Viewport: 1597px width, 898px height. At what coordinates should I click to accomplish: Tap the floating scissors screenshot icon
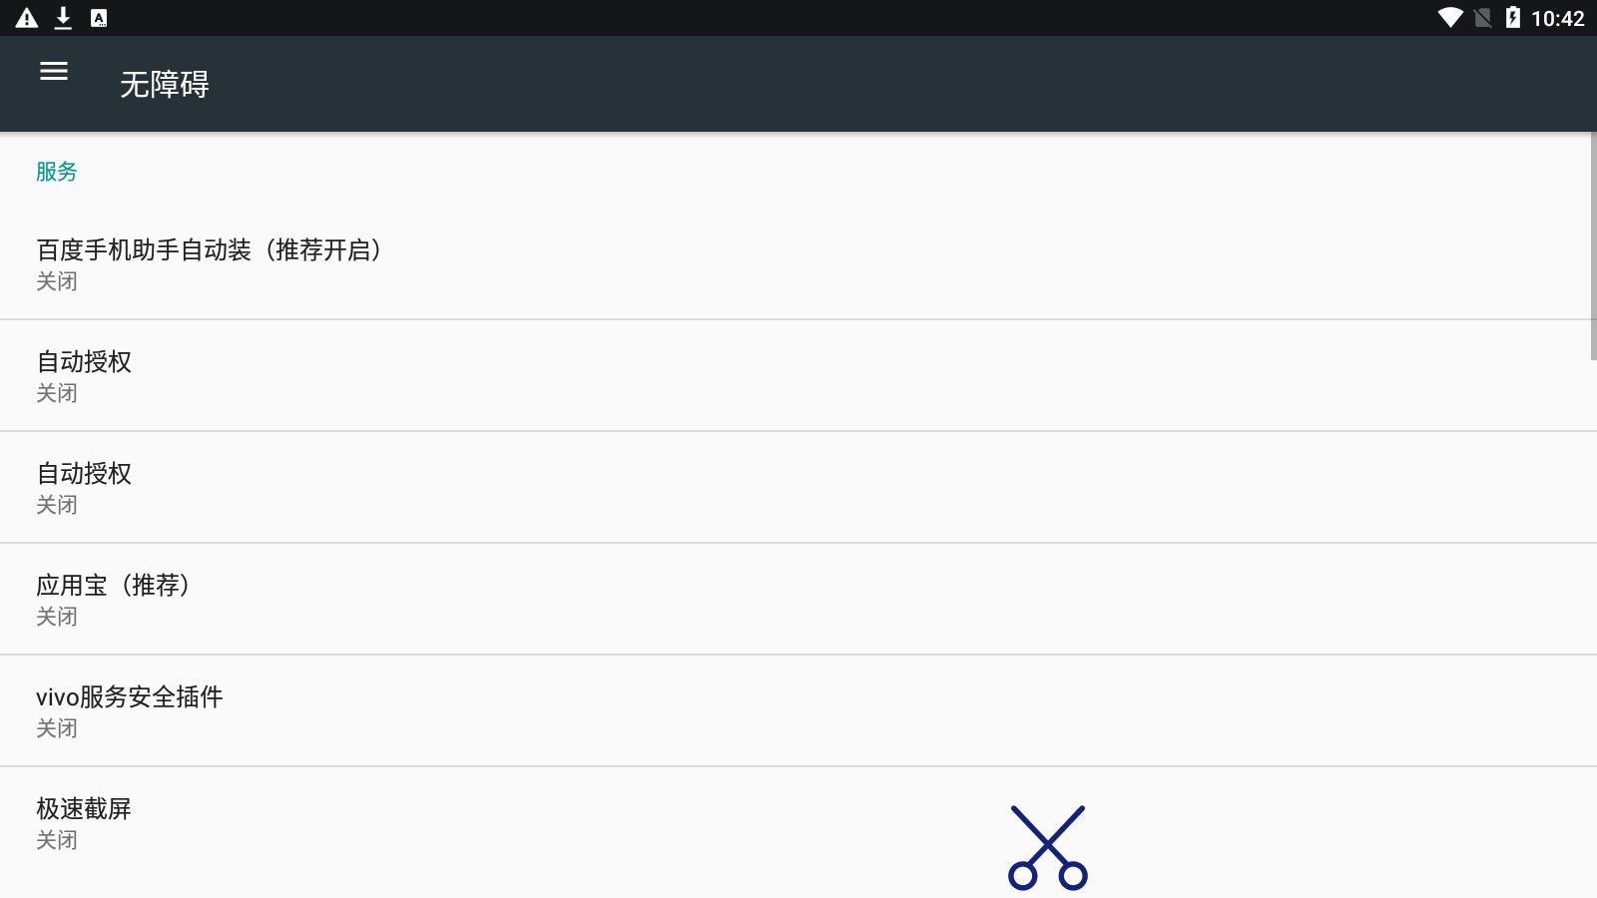[x=1047, y=847]
